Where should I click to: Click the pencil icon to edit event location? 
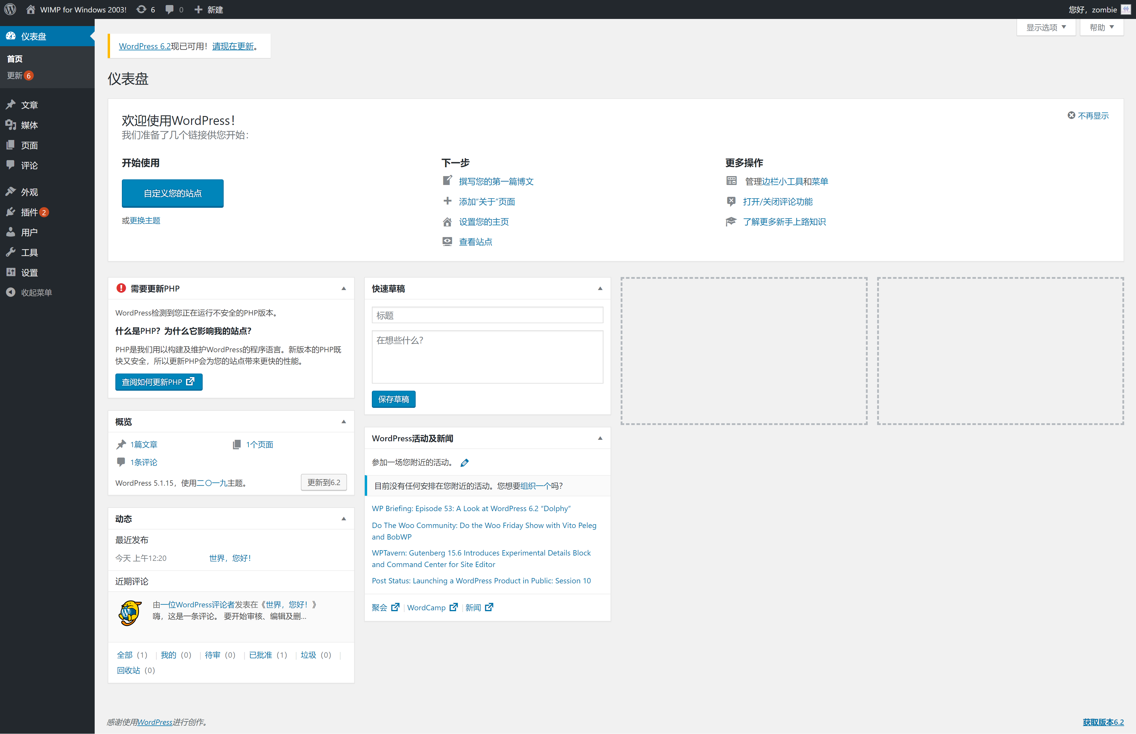click(464, 463)
